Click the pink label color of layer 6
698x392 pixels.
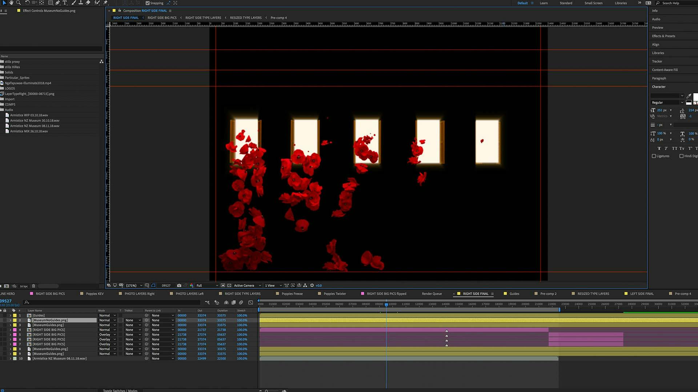(15, 339)
